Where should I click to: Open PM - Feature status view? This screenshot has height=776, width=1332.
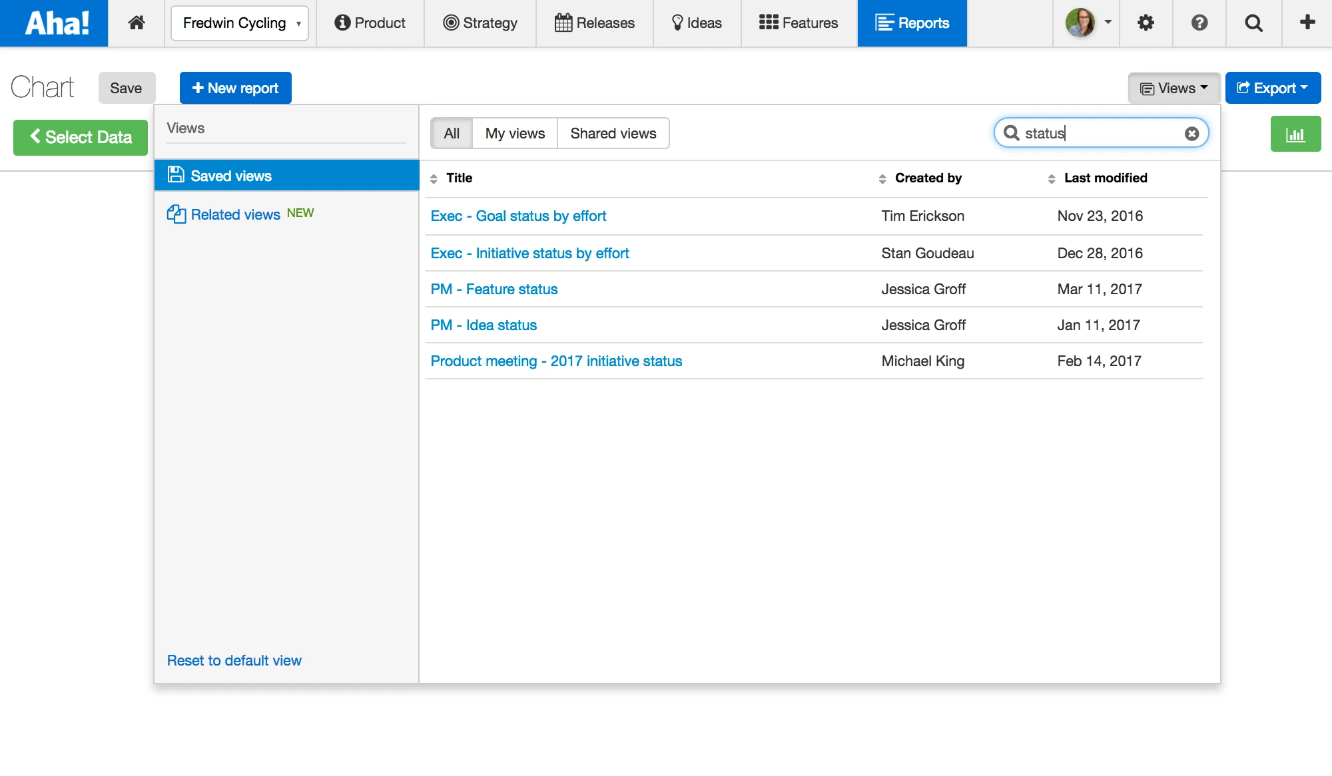click(x=494, y=290)
